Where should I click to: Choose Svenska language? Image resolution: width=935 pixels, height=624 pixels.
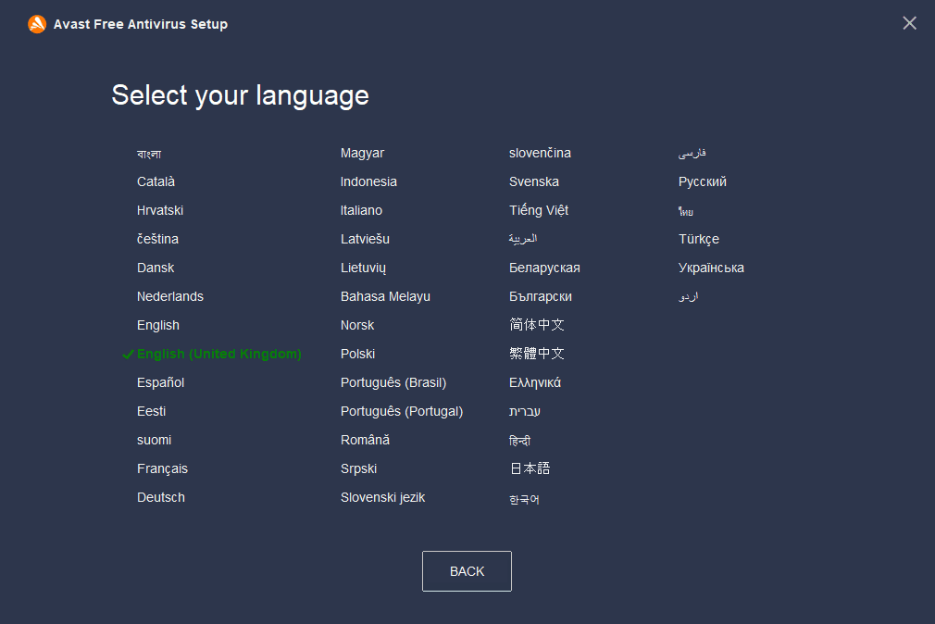pos(533,181)
